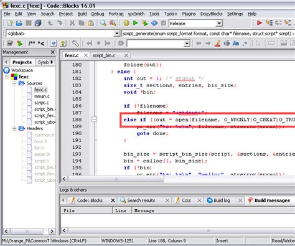
Task: Select the Build log tab
Action: click(x=222, y=201)
